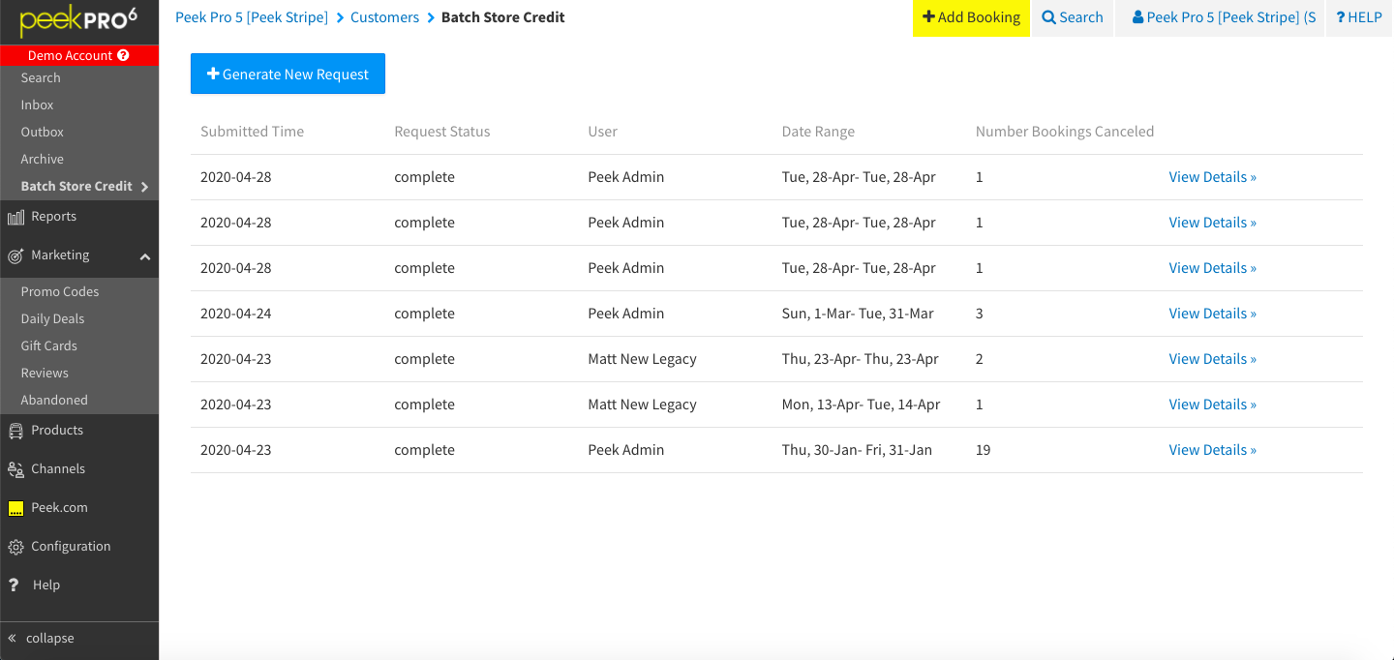Image resolution: width=1394 pixels, height=660 pixels.
Task: View Details for 19 bookings canceled row
Action: (1212, 450)
